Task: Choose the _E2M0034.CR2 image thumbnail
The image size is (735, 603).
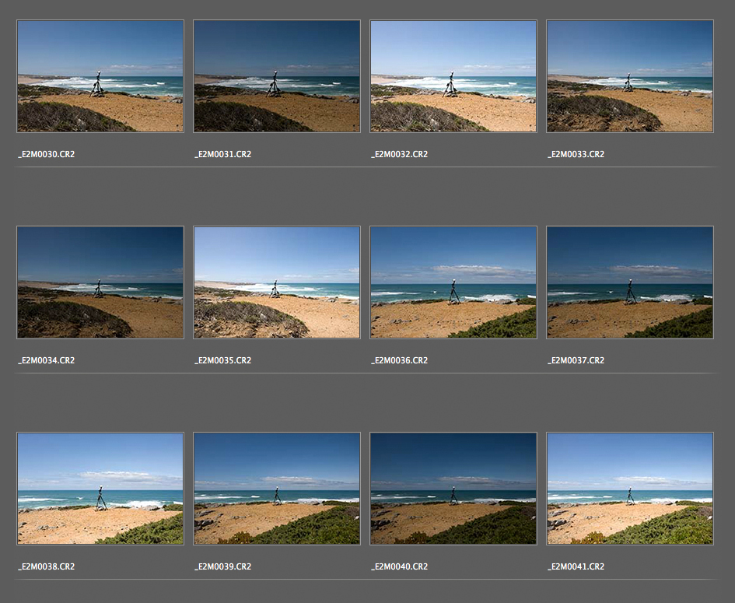Action: pos(100,282)
